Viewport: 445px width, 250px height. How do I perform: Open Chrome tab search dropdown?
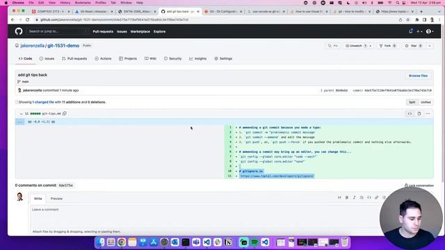tap(439, 11)
